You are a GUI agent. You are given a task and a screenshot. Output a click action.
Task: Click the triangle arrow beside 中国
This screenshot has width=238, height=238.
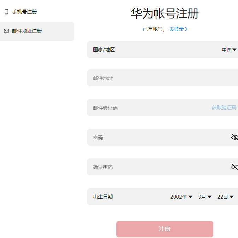pos(234,50)
